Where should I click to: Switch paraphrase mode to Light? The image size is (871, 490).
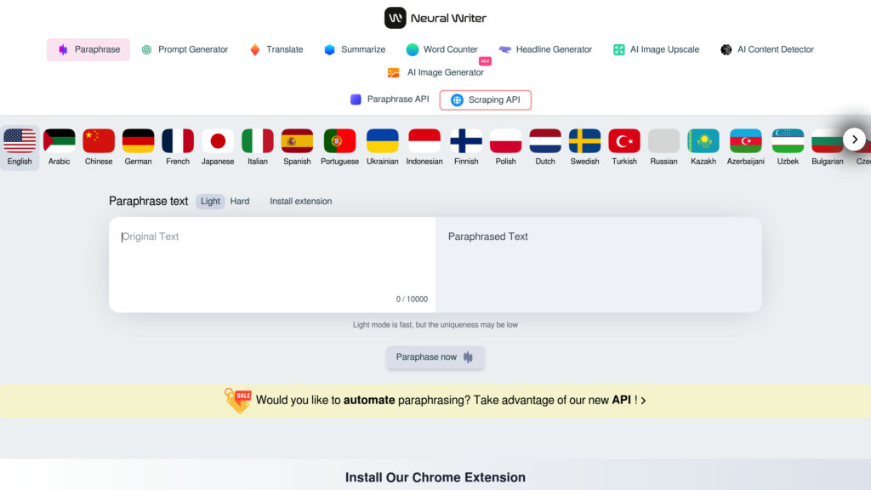210,201
